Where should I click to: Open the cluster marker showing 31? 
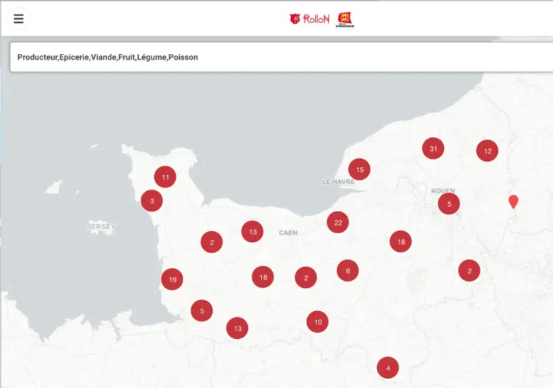(433, 148)
